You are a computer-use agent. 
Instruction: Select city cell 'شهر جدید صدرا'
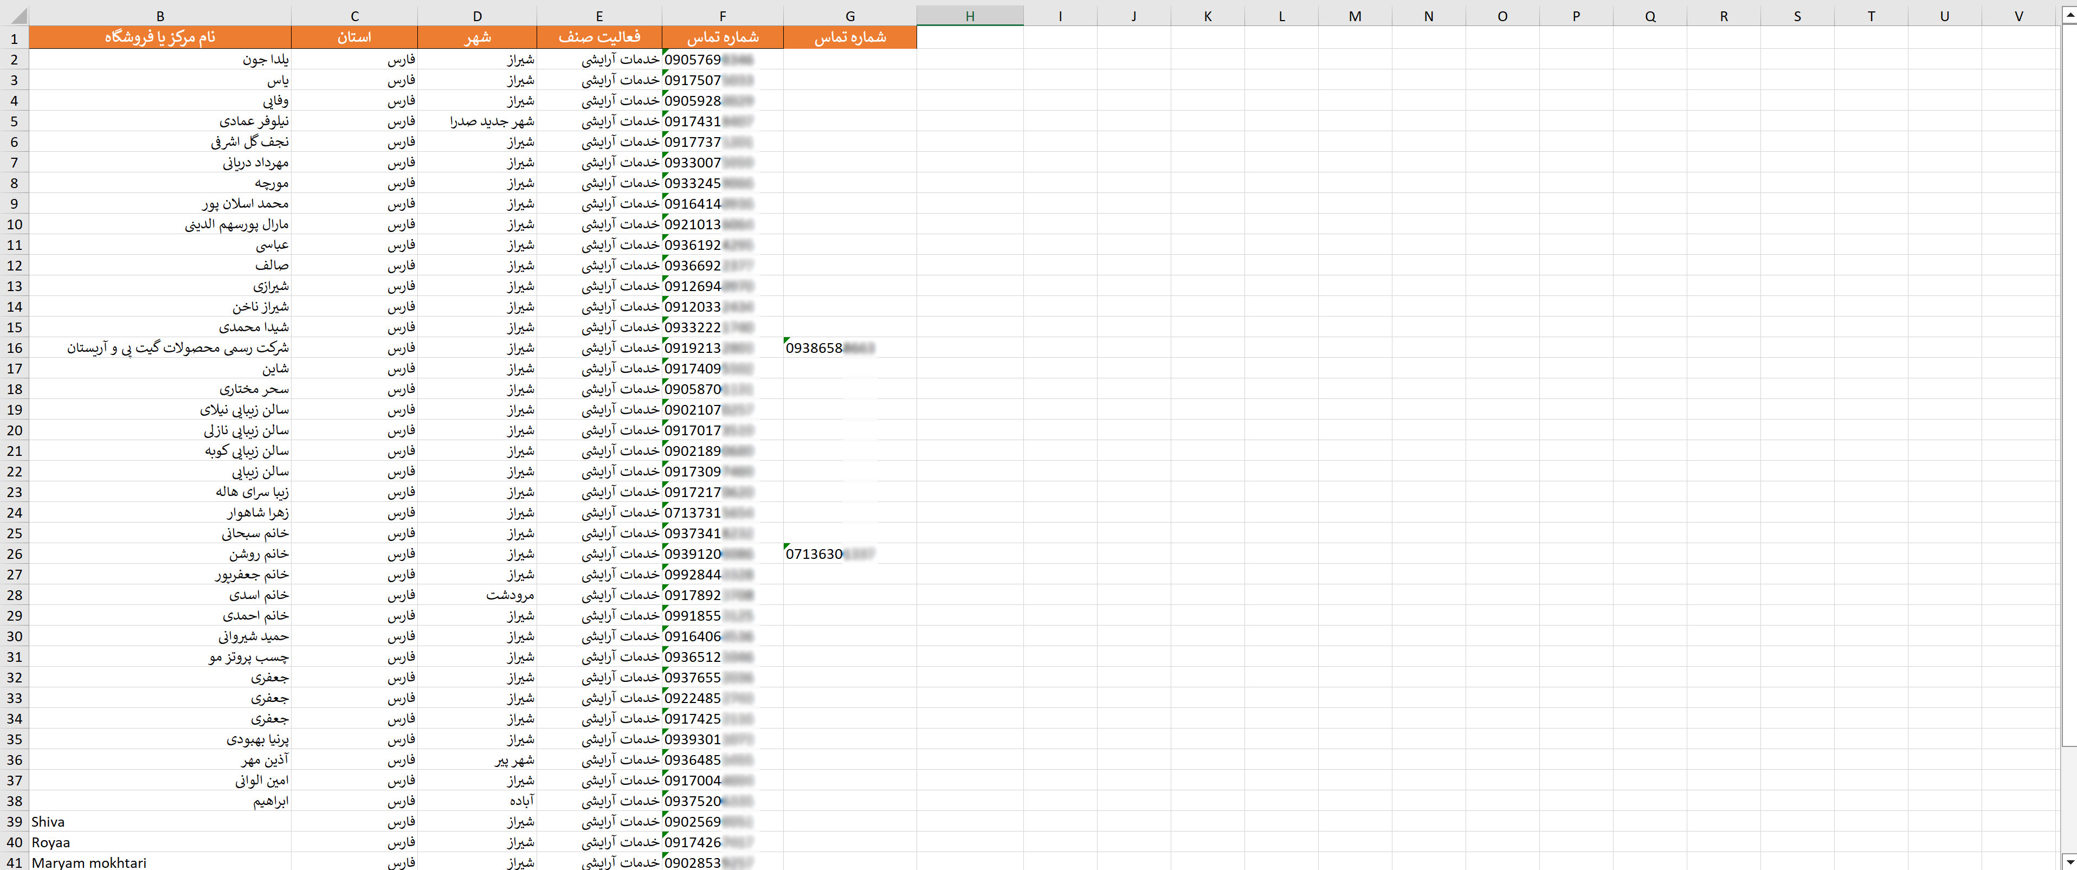[x=478, y=121]
